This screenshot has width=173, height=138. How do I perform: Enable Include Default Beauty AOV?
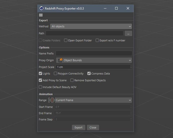[40, 87]
